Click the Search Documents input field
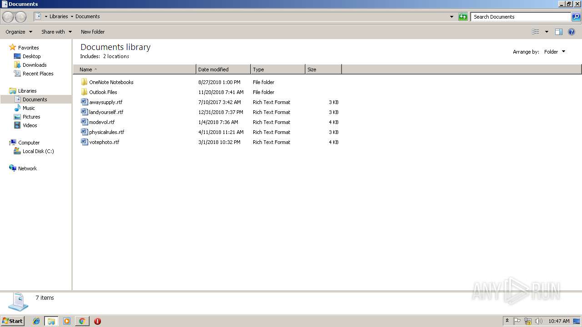Screen dimensions: 582x327 pyautogui.click(x=520, y=17)
